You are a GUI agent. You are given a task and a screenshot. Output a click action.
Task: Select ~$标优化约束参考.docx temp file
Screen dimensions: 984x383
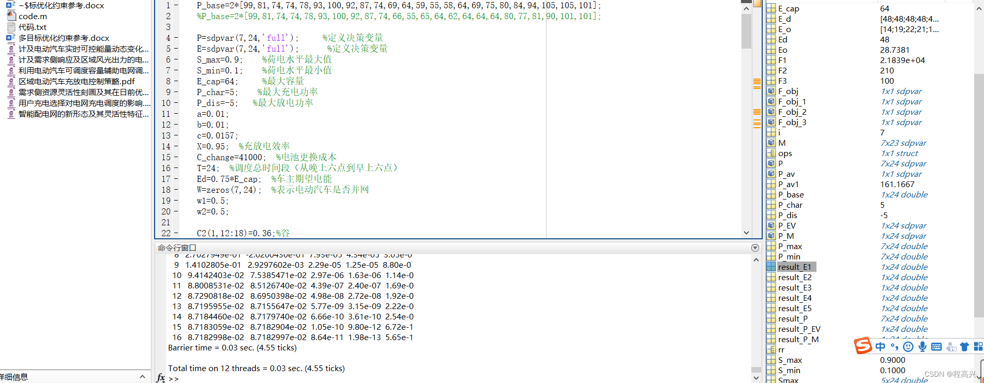[61, 5]
